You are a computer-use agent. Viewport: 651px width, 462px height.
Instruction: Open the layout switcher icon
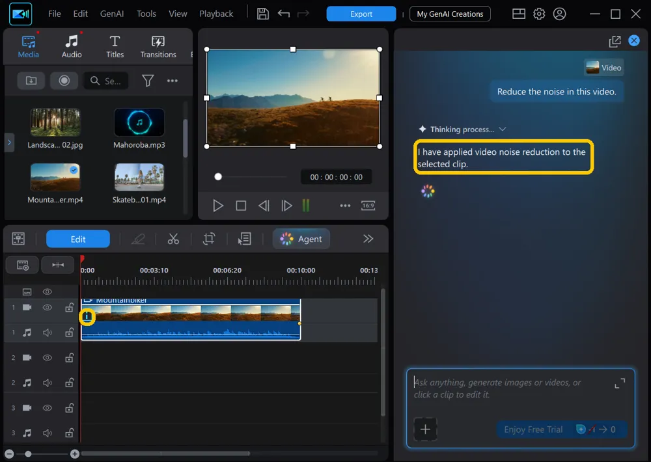click(x=519, y=14)
